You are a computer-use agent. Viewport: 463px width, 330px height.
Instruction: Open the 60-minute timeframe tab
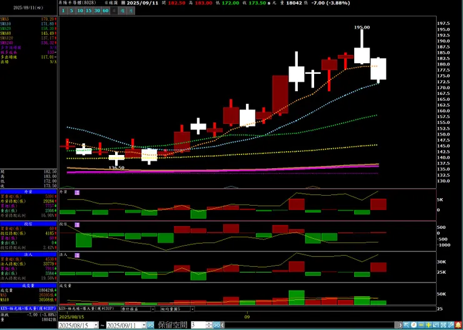click(x=106, y=11)
